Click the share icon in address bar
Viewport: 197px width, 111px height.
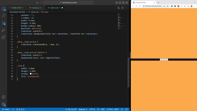(164, 6)
